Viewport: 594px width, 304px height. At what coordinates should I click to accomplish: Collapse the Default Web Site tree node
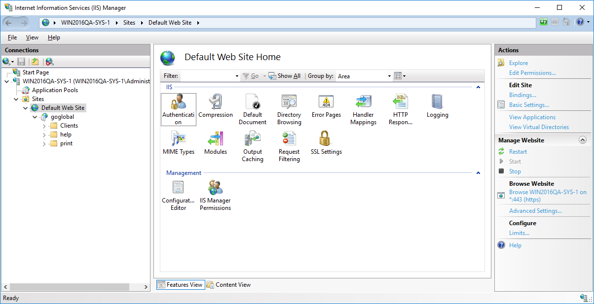click(25, 108)
